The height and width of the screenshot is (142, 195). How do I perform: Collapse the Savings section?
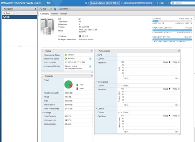coord(43,113)
